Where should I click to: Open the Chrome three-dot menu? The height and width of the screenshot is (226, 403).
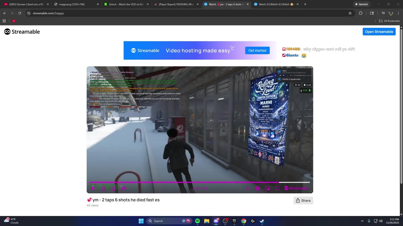(398, 13)
